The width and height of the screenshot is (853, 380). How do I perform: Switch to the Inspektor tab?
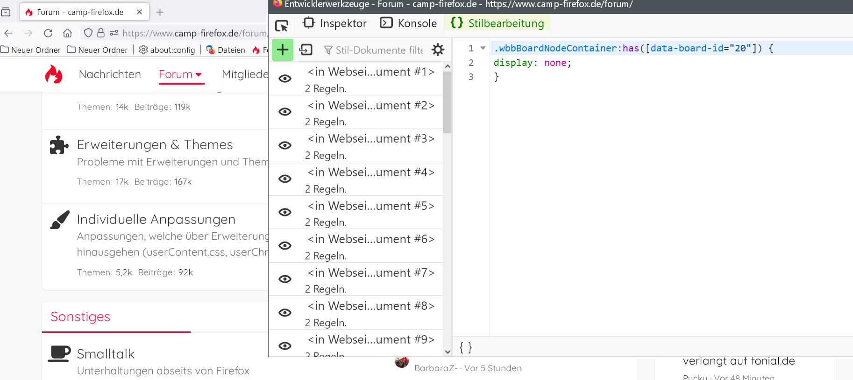tap(335, 23)
